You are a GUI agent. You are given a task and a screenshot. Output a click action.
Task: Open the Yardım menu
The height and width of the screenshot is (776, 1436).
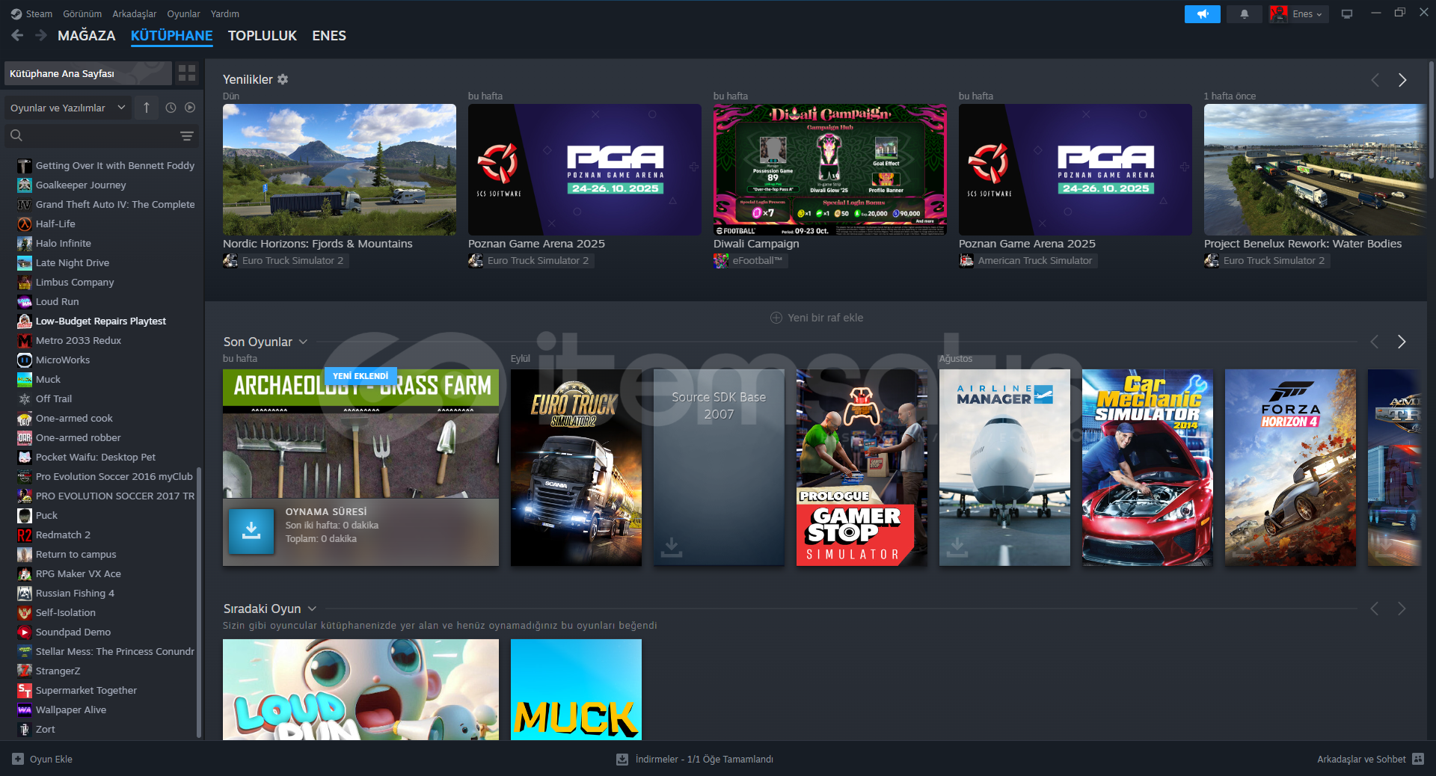[225, 13]
